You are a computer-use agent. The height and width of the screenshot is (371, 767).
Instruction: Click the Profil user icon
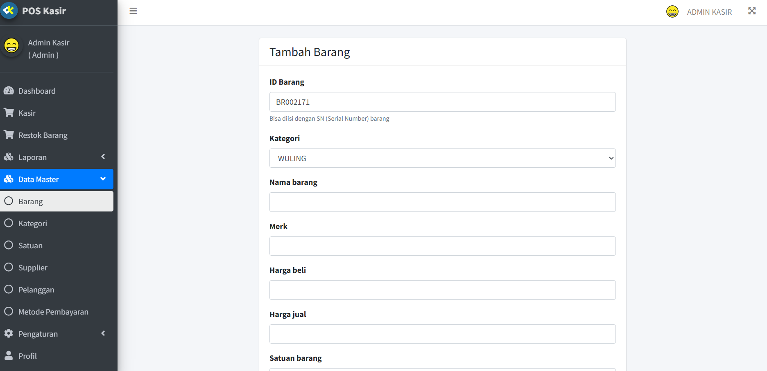[x=9, y=355]
